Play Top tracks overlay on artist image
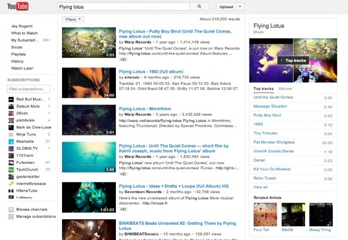Viewport: 348px width, 240px height. click(294, 60)
